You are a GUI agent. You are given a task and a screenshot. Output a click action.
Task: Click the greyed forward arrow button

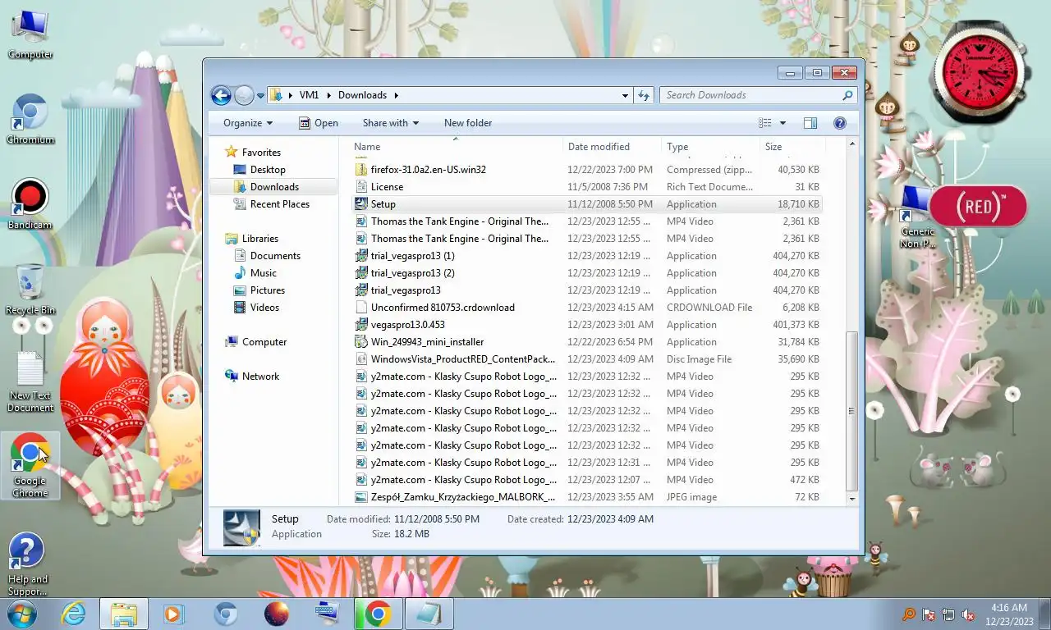click(x=244, y=95)
